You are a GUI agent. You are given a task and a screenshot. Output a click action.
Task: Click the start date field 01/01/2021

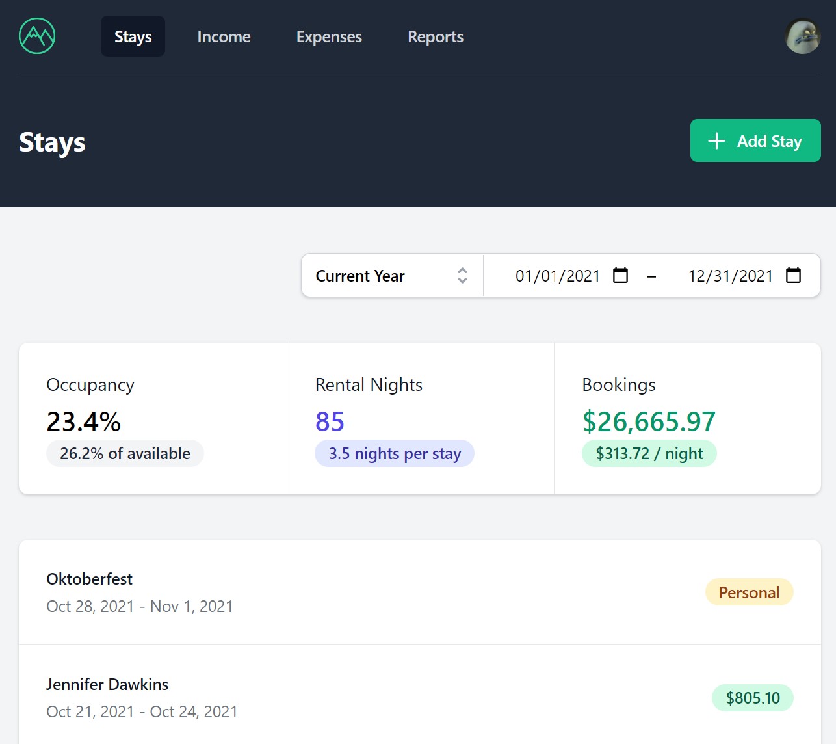tap(557, 276)
